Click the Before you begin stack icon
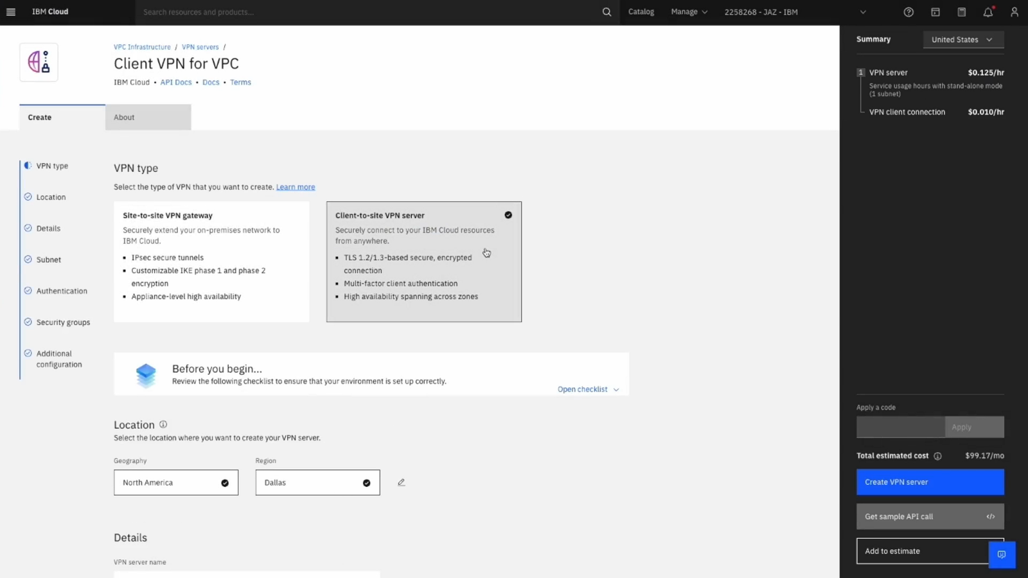This screenshot has width=1028, height=578. coord(146,374)
